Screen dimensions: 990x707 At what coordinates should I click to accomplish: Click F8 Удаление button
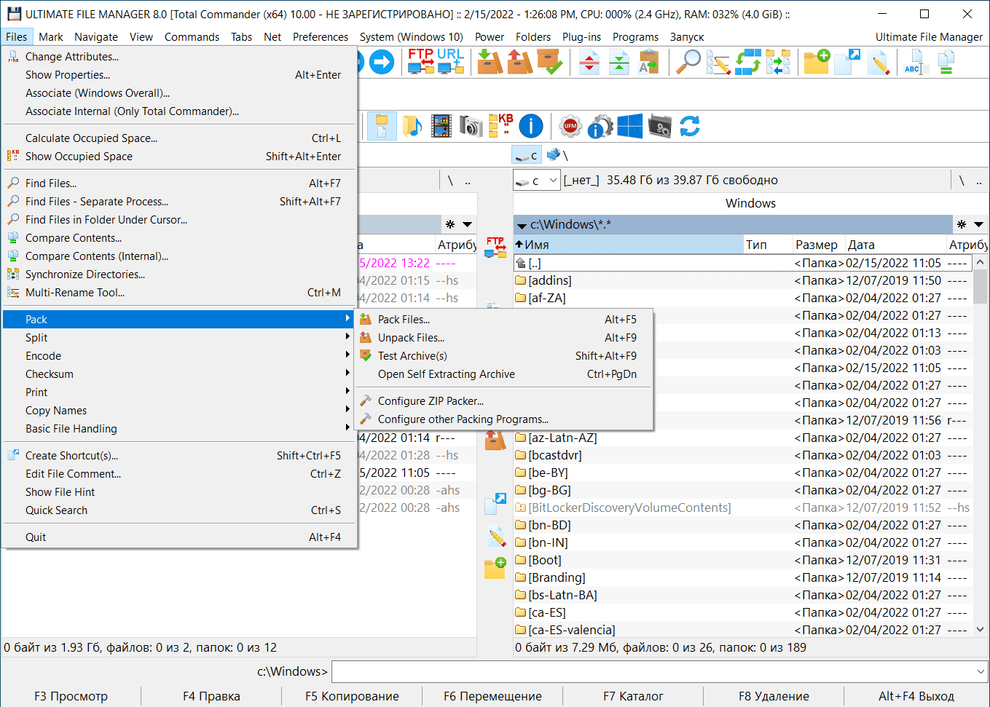click(x=774, y=696)
